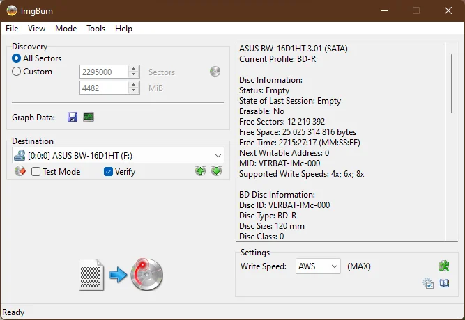Open the Destination drive dropdown
The image size is (465, 320).
click(x=118, y=155)
